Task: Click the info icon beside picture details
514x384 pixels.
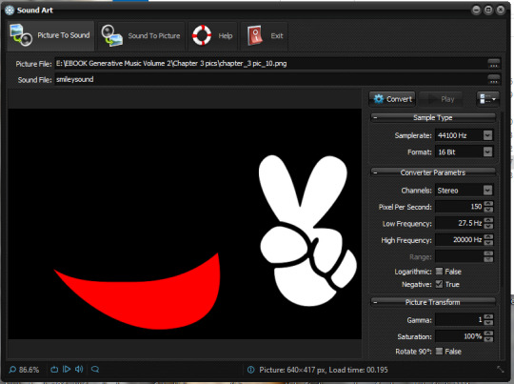Action: (250, 370)
